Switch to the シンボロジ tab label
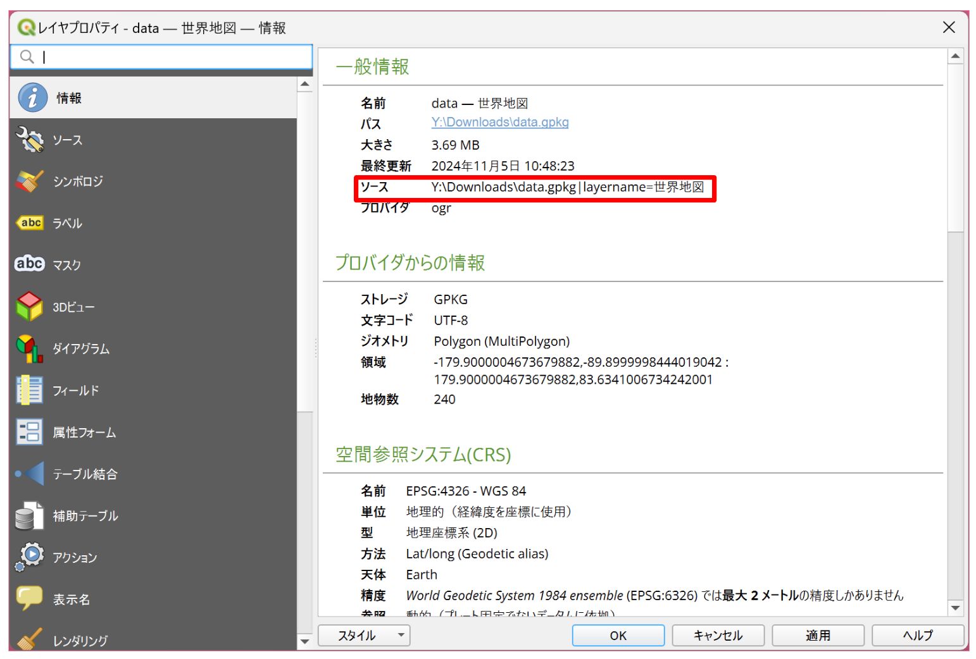 tap(78, 182)
